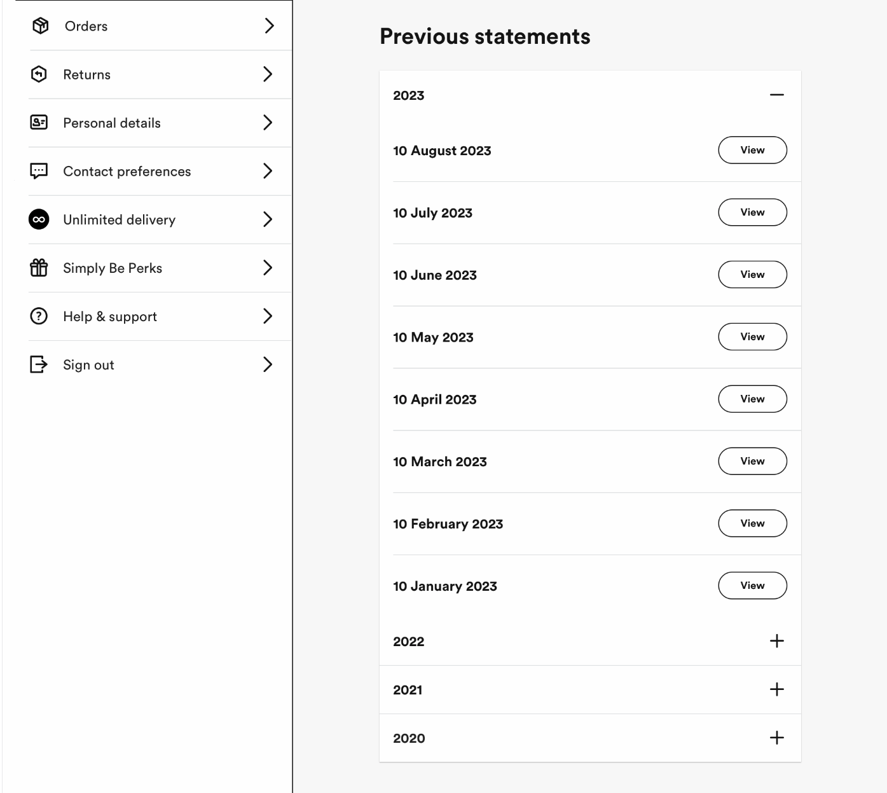Image resolution: width=887 pixels, height=793 pixels.
Task: Collapse the 2023 statements section
Action: click(777, 95)
